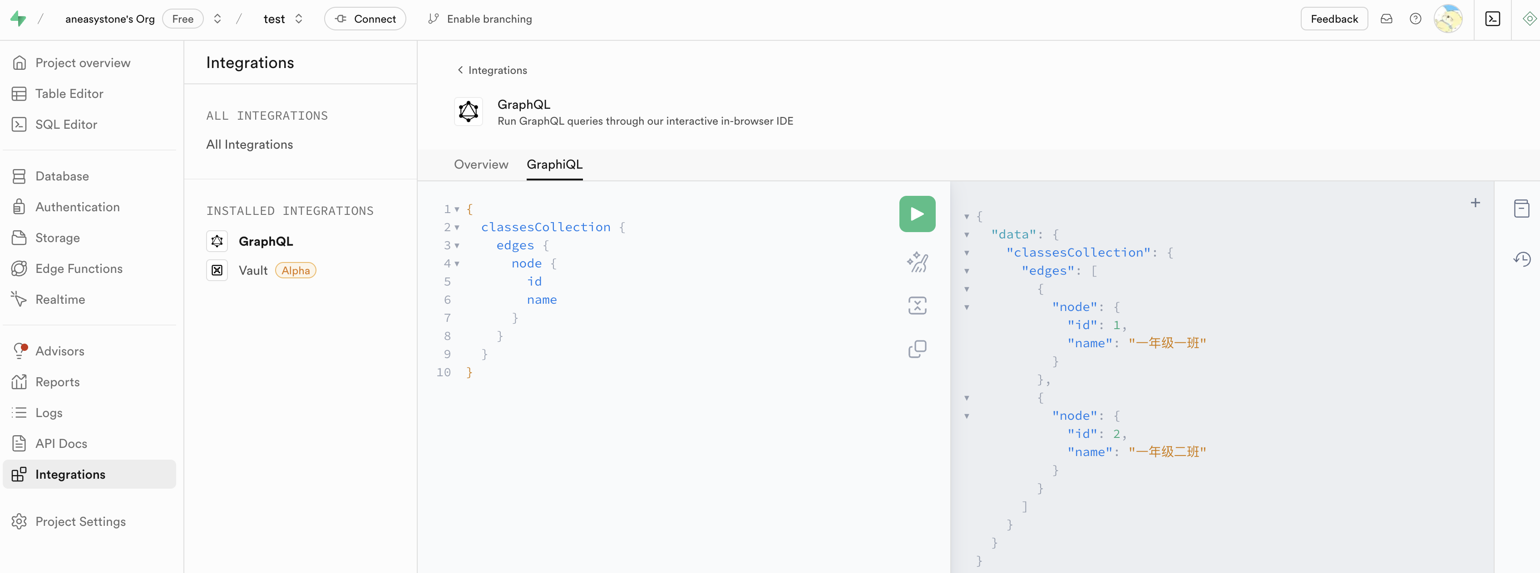Click the GraphQL logo in header
This screenshot has height=573, width=1540.
click(468, 111)
